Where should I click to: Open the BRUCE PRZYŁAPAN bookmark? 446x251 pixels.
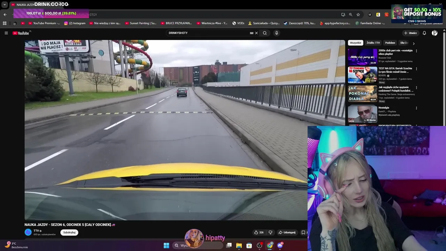[x=176, y=23]
